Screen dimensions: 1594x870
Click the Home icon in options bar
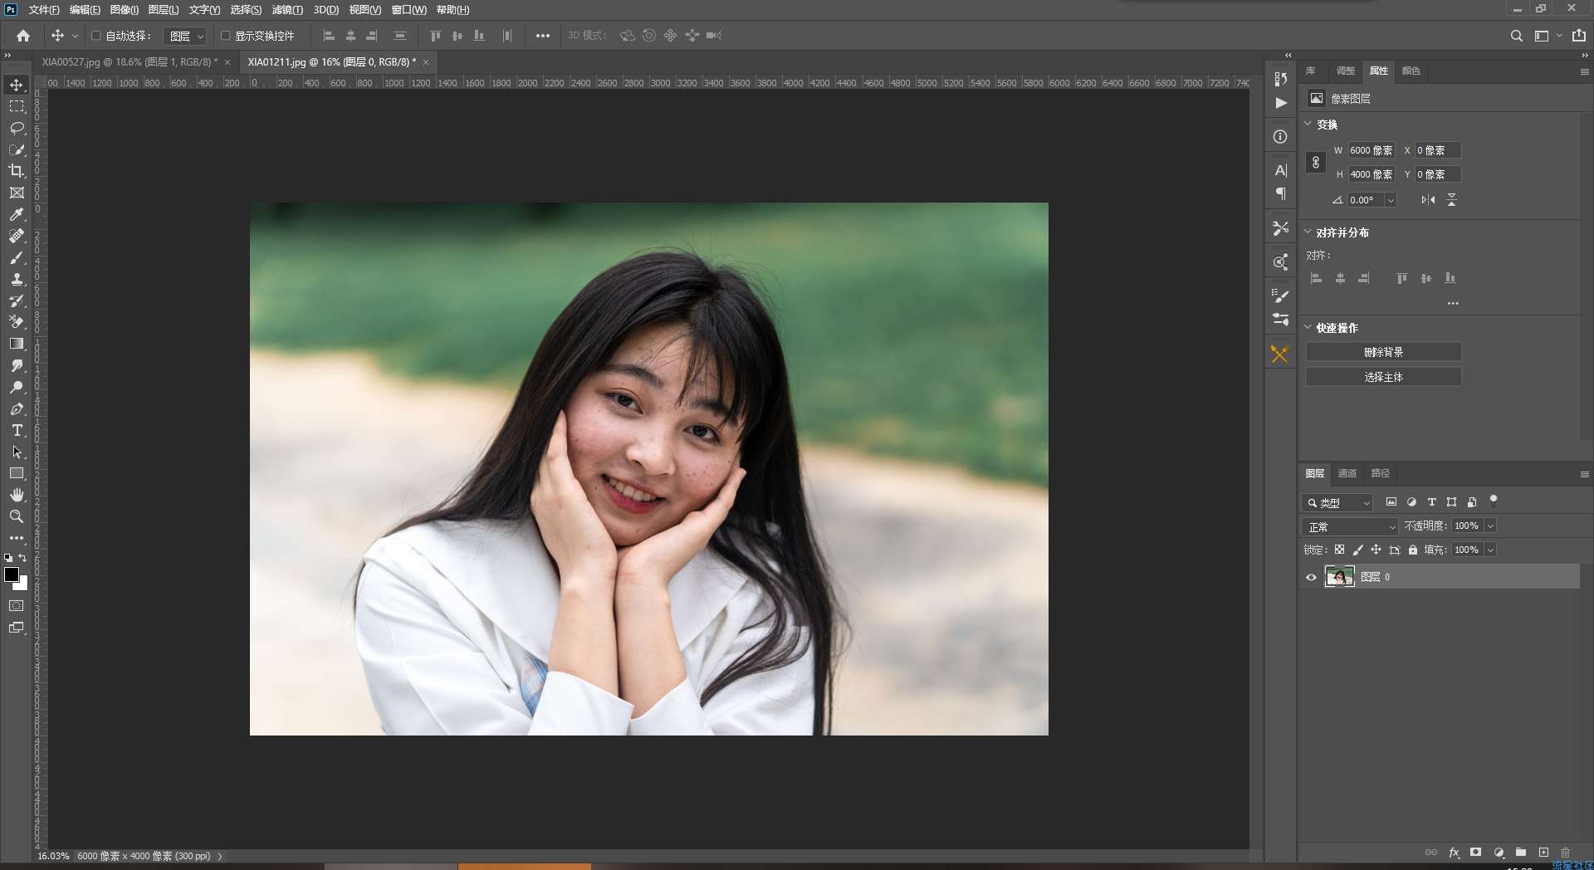click(x=23, y=36)
